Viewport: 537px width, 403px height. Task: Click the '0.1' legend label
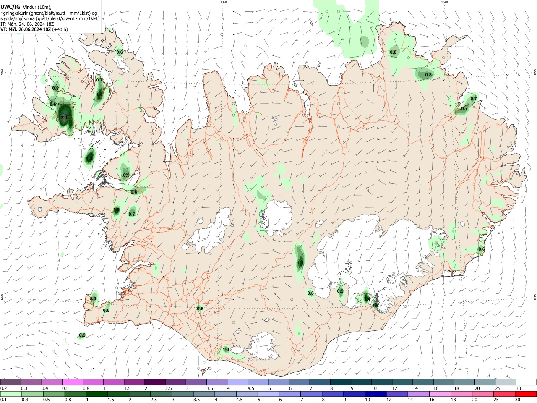tap(3, 400)
